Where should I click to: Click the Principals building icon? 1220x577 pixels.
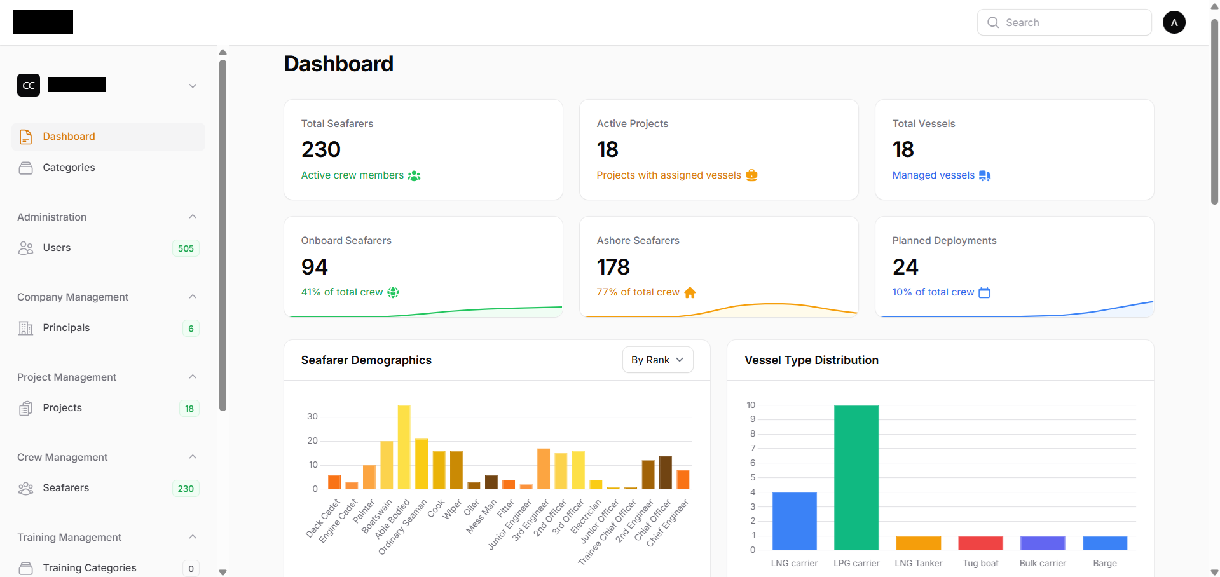click(25, 328)
